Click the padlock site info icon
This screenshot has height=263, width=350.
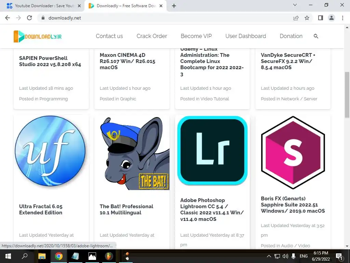pos(43,18)
